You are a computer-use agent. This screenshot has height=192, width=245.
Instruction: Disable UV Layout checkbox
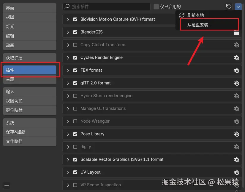[75, 172]
